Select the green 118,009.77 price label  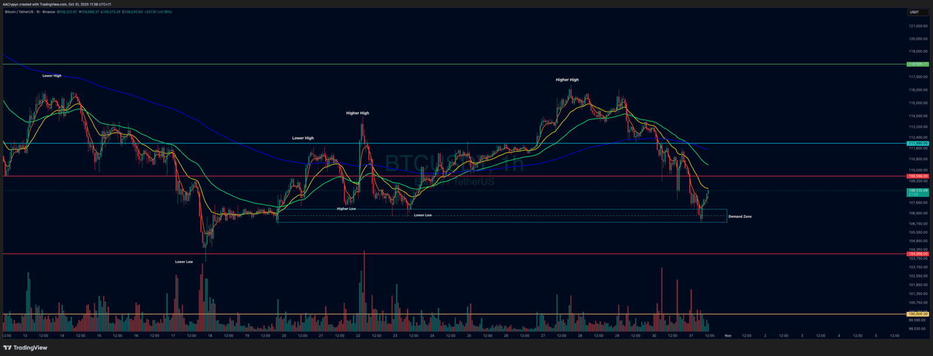click(917, 64)
